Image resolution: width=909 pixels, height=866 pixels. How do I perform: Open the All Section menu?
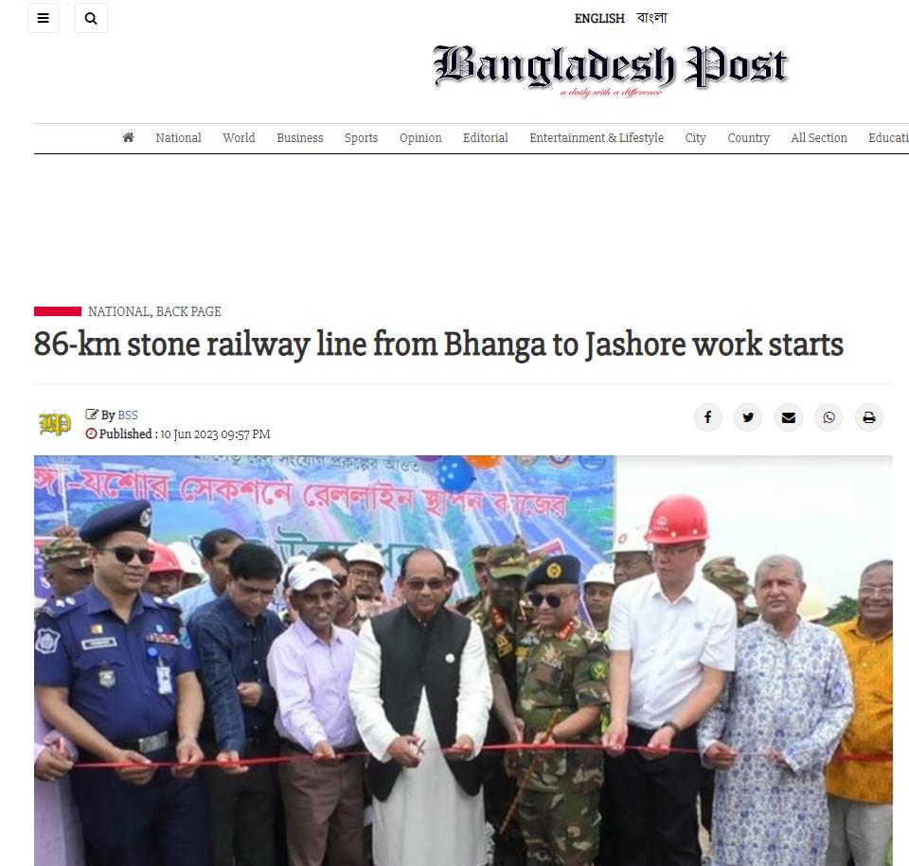point(818,138)
